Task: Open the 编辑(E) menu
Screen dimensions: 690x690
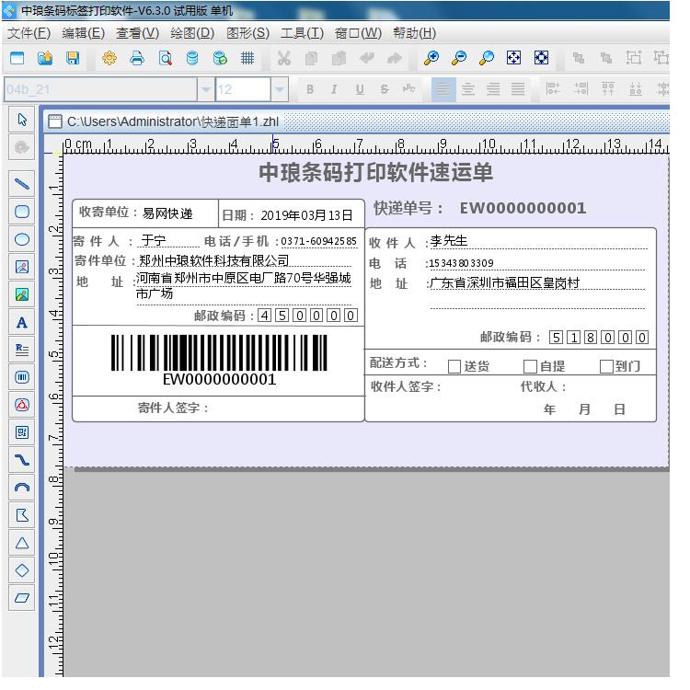Action: tap(83, 33)
